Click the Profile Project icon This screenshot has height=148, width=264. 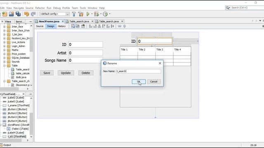click(106, 14)
